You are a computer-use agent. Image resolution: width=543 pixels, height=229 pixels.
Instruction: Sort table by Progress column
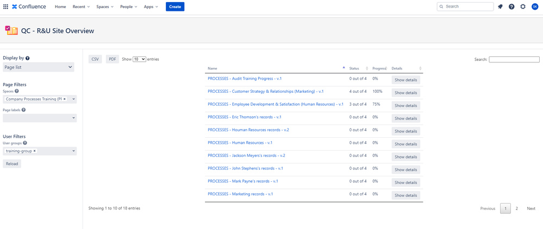click(386, 68)
